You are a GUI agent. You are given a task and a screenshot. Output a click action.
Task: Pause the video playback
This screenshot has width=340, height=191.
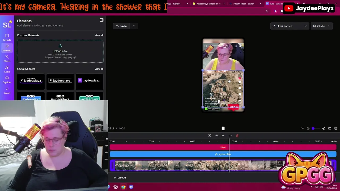coord(223,128)
